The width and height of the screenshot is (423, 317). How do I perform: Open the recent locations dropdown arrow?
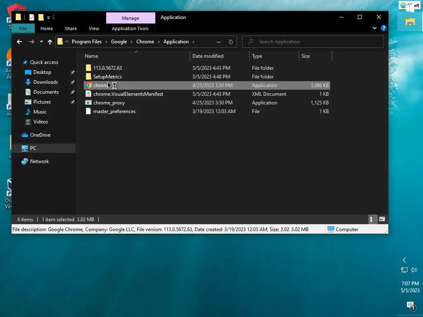[41, 42]
